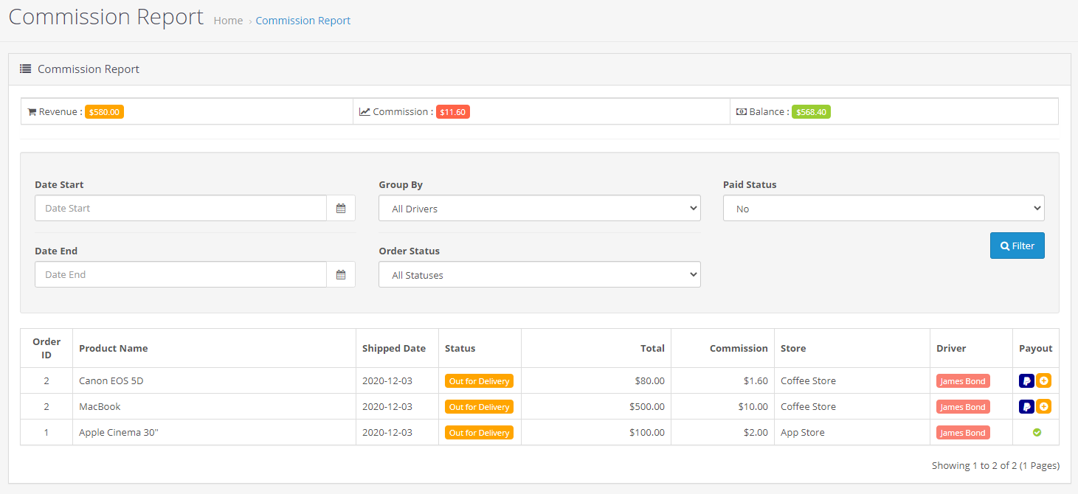Open the Date Start calendar picker
The image size is (1078, 494).
click(x=341, y=209)
